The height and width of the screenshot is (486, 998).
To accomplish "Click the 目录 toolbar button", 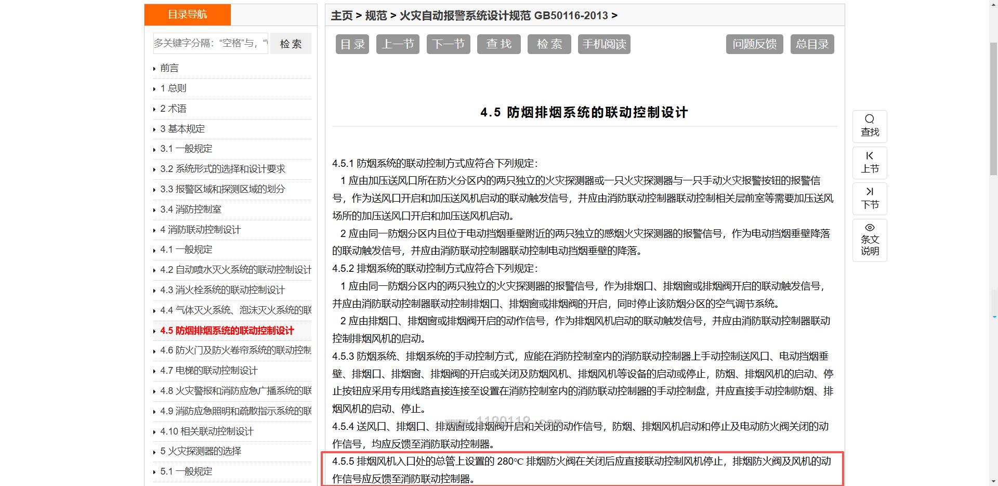I will (352, 44).
